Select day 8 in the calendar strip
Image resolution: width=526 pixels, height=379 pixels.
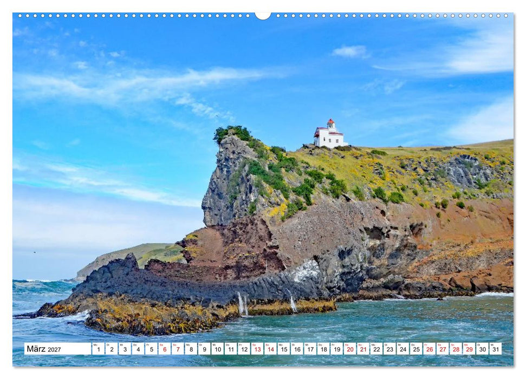click(x=191, y=349)
